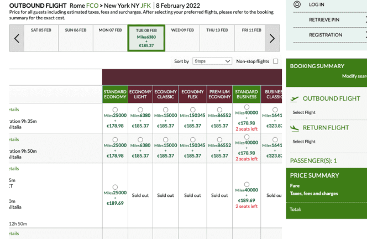Click the arrow beside Retrieve PIN
367x239 pixels.
[x=365, y=20]
